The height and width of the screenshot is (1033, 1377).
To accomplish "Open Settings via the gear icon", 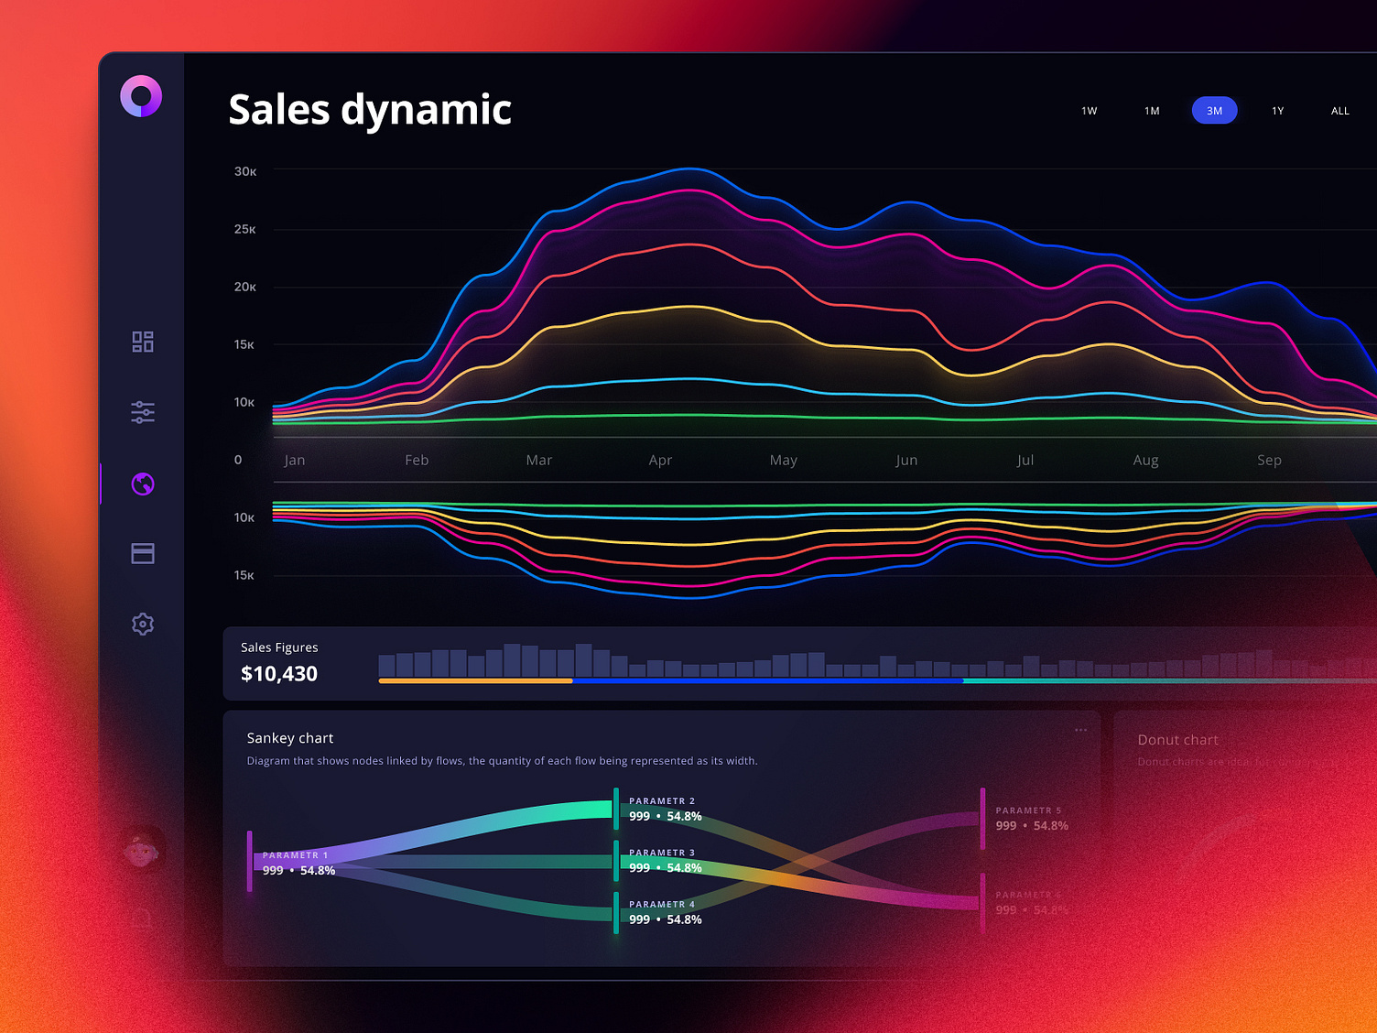I will (142, 624).
